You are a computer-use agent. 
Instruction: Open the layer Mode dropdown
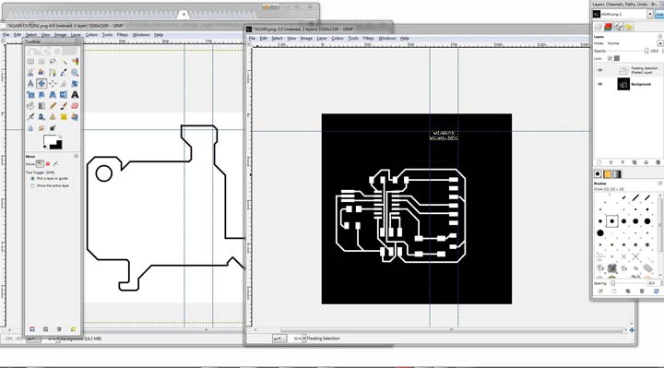(x=659, y=43)
